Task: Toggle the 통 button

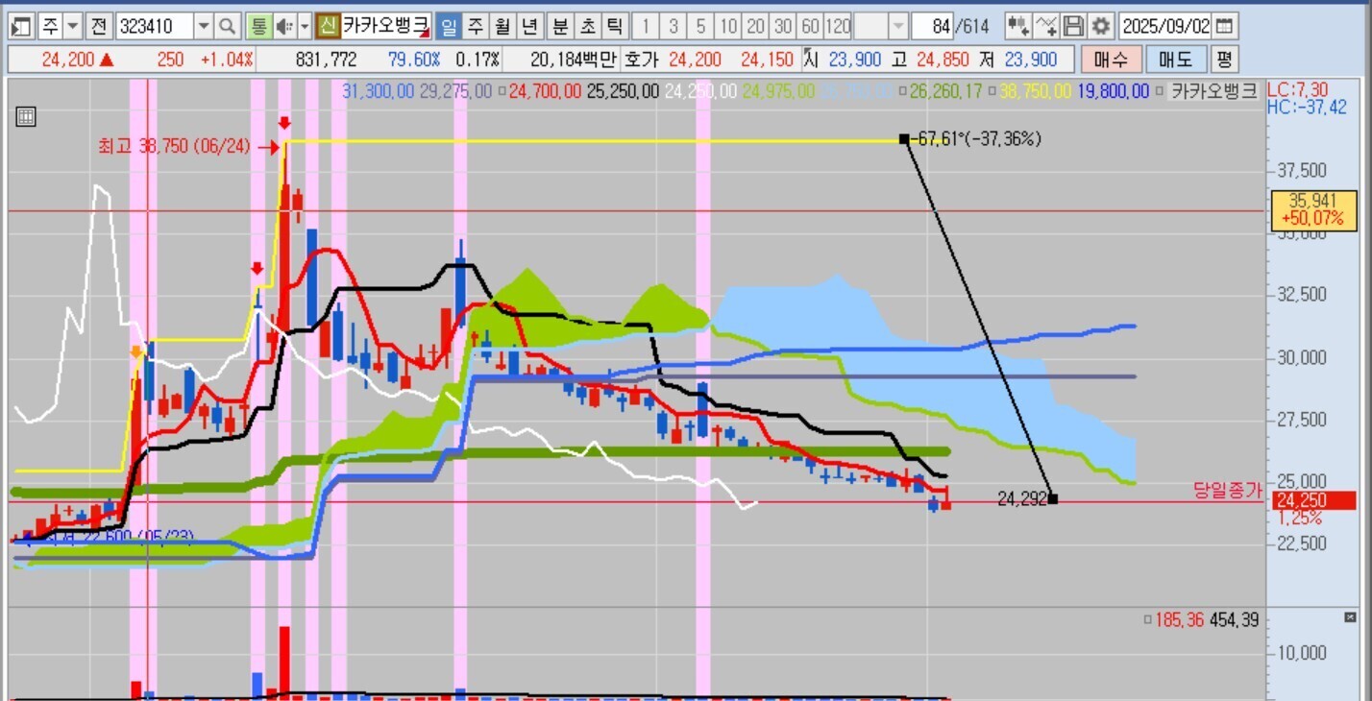Action: click(x=257, y=26)
